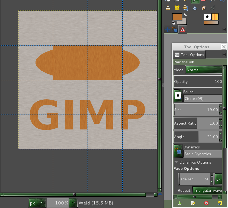The width and height of the screenshot is (228, 208).
Task: Click the Angle slider field
Action: [x=196, y=137]
